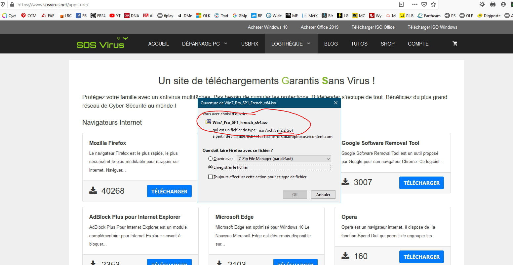This screenshot has width=513, height=265.
Task: Open the DNA bookmark
Action: (x=132, y=16)
